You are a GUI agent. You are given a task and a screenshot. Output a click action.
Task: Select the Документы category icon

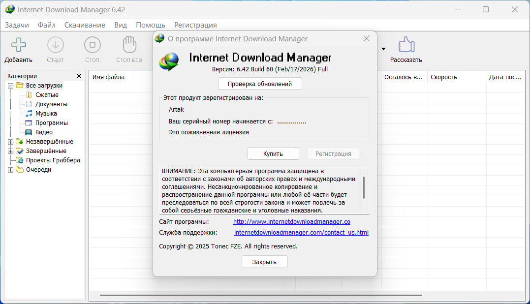pyautogui.click(x=29, y=104)
